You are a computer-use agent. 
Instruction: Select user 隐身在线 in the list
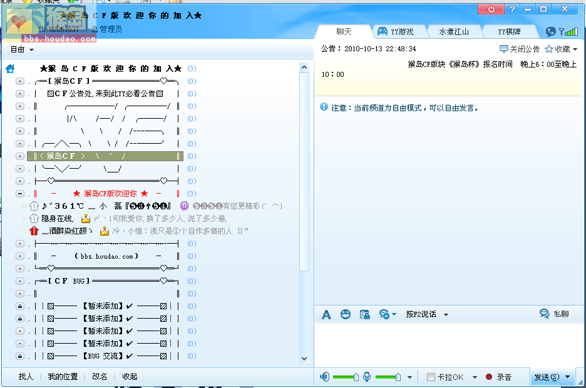57,218
